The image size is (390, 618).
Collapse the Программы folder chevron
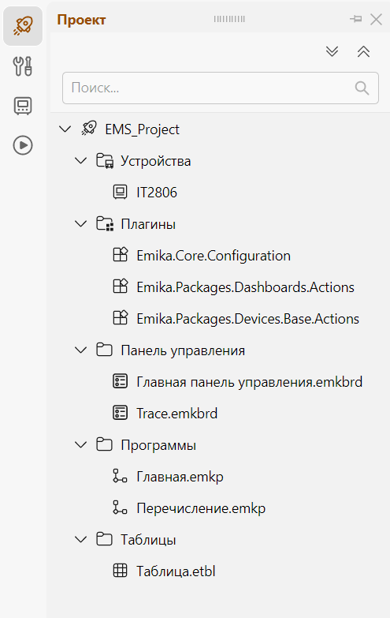tap(80, 445)
